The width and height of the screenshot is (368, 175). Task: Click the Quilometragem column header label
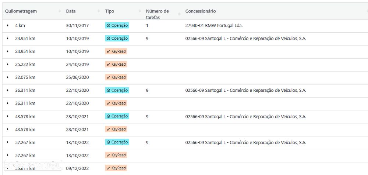[x=21, y=11]
